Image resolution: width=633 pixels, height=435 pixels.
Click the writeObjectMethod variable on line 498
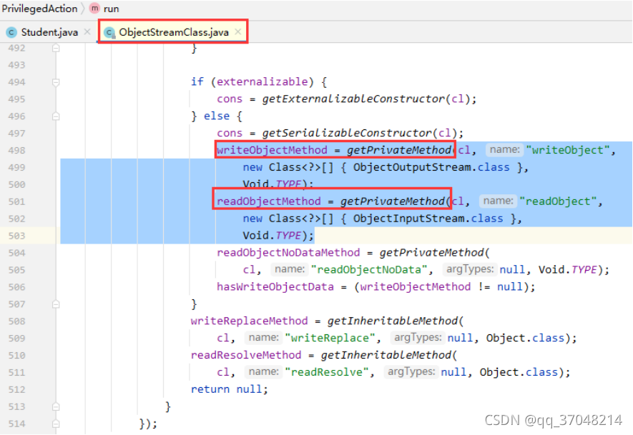[x=272, y=150]
